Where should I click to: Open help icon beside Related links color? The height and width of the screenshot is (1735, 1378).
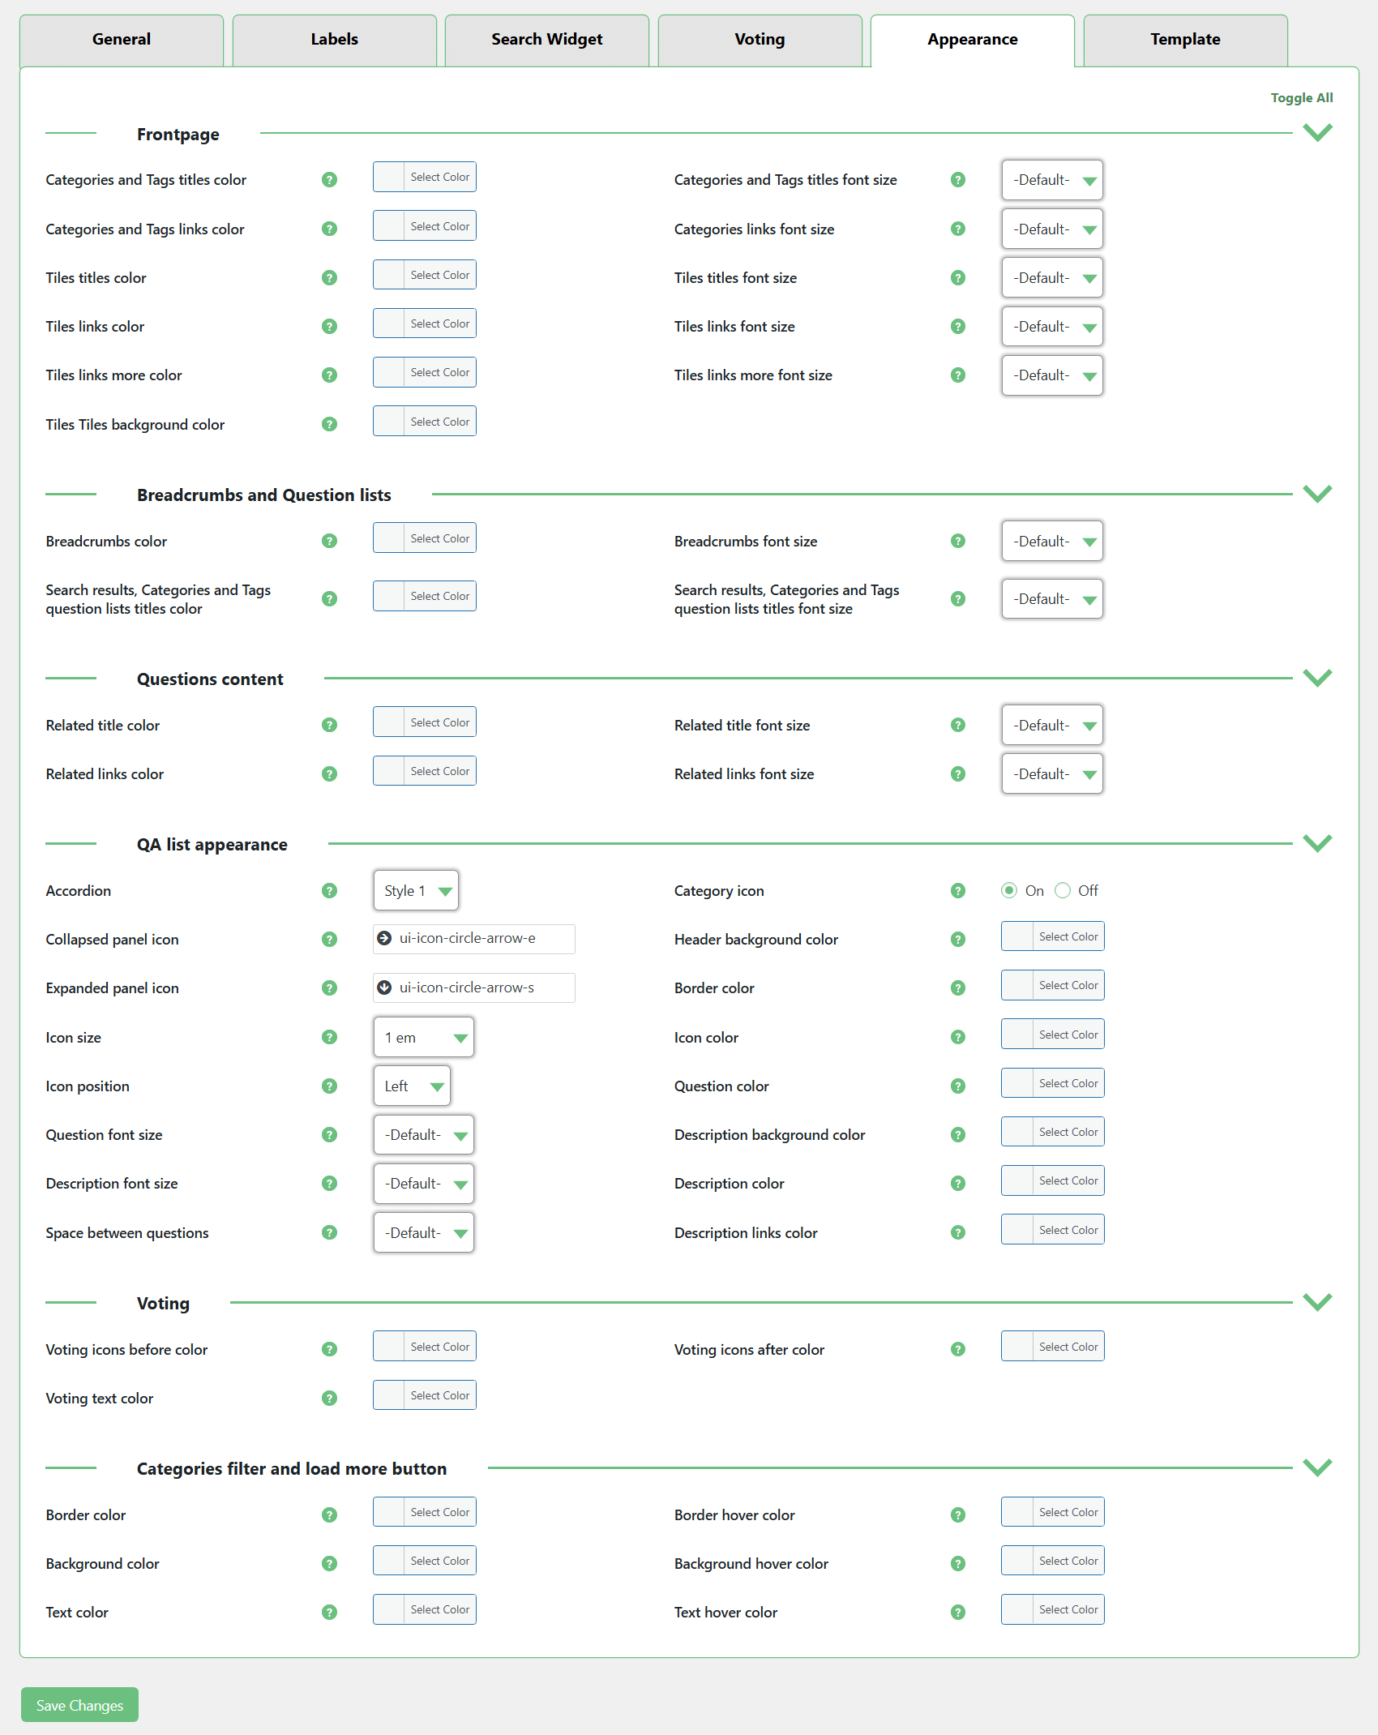click(329, 774)
